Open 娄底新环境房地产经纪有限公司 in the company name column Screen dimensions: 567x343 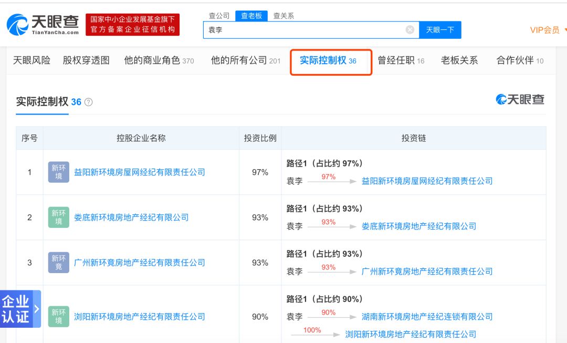click(131, 217)
